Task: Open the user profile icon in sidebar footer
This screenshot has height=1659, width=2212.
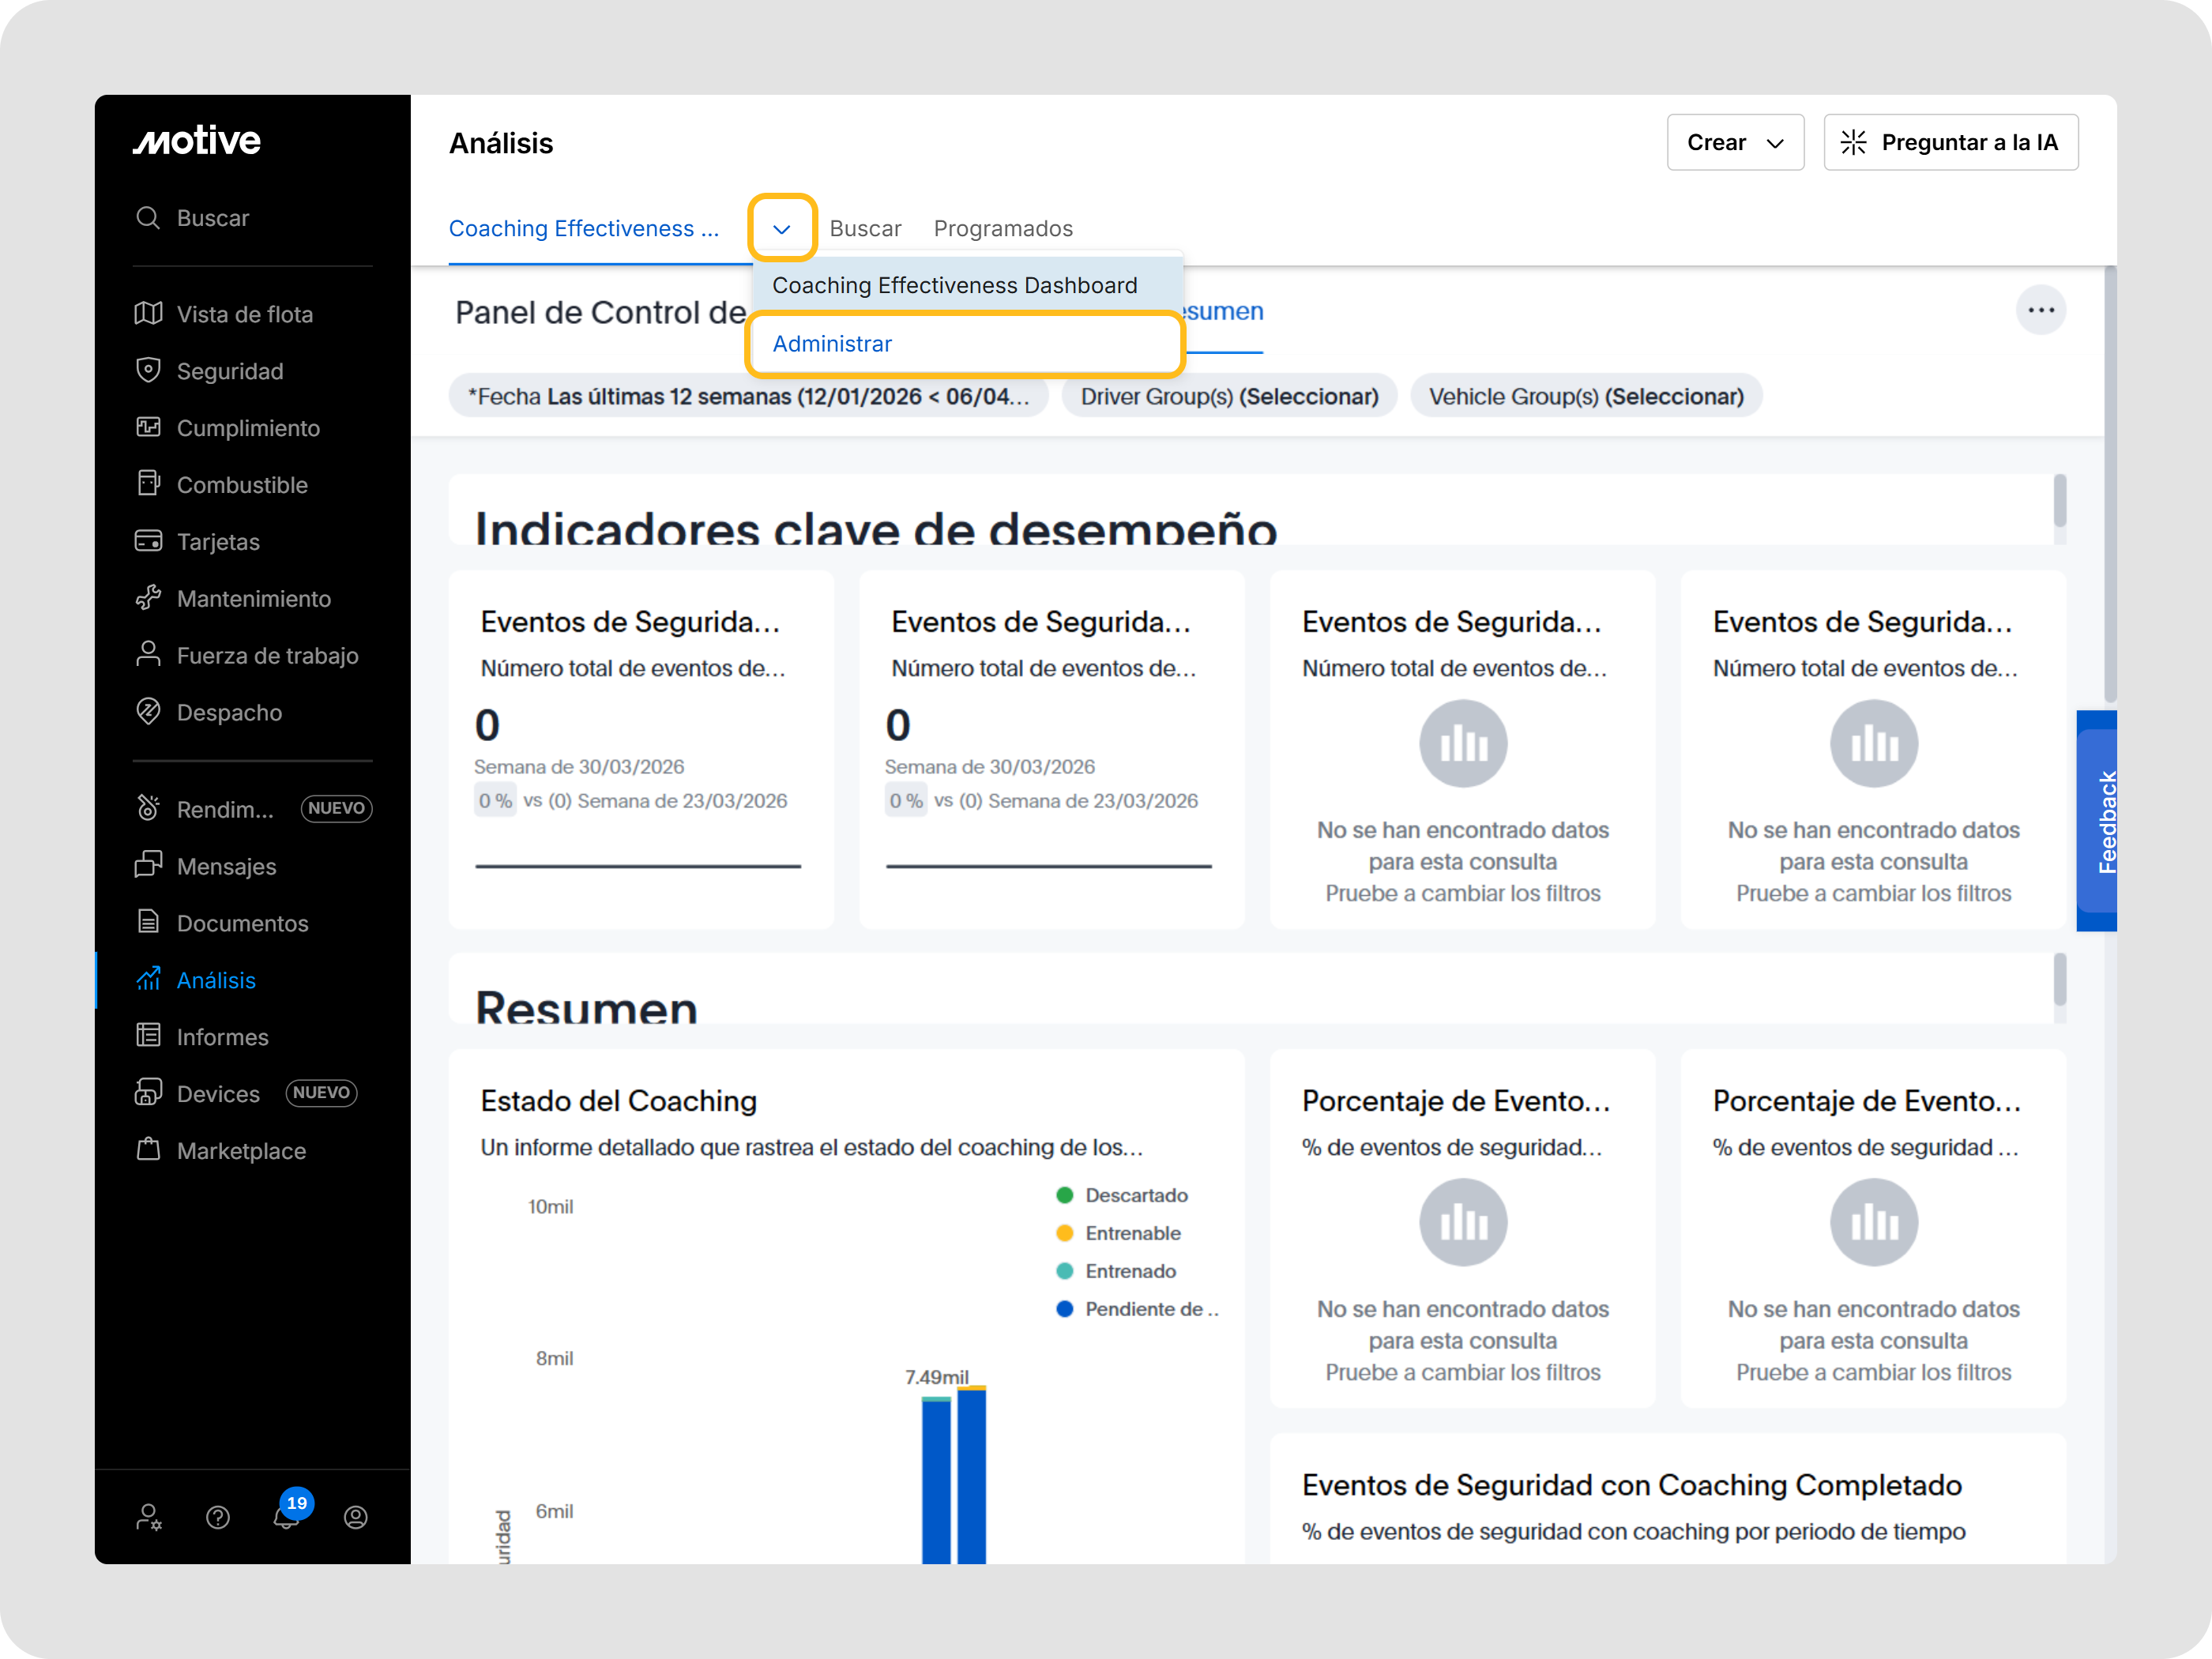Action: [x=356, y=1517]
